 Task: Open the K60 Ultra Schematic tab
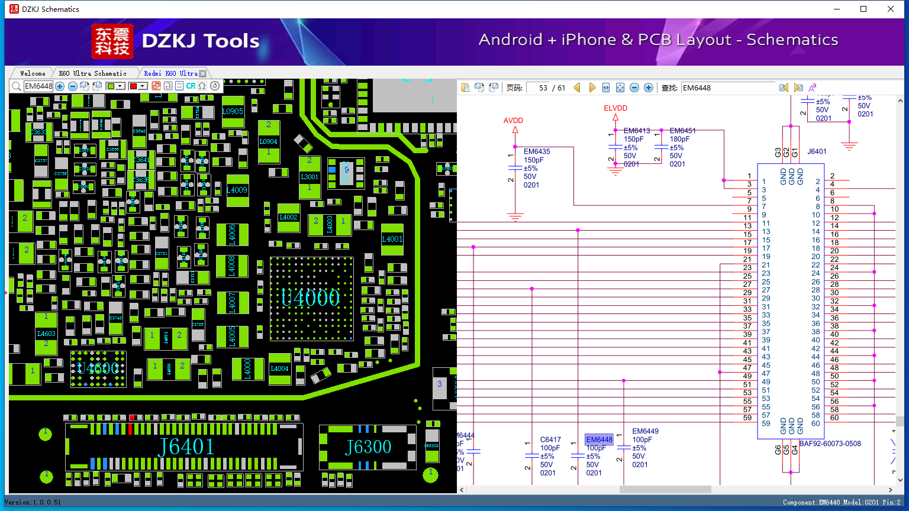tap(93, 73)
